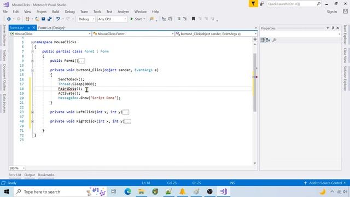Open the Analyze menu
Viewport: 350px width, 197px height.
tap(123, 11)
